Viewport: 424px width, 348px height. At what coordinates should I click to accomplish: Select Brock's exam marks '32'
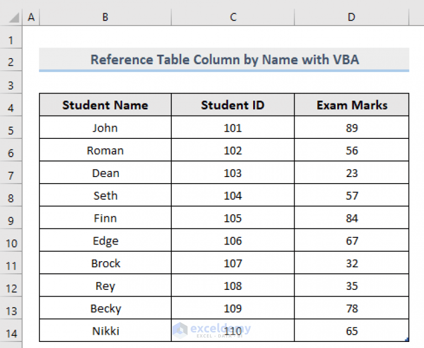coord(352,263)
